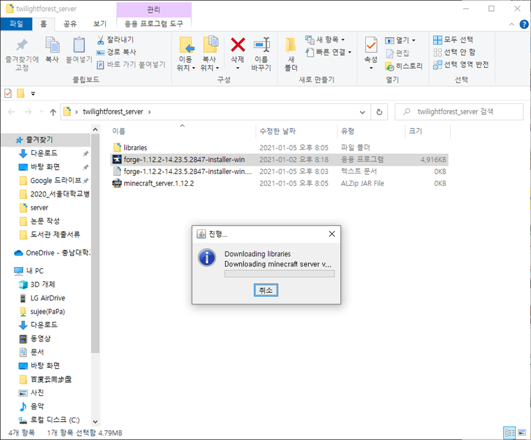The width and height of the screenshot is (531, 440).
Task: Open the Open (열기) dropdown in ribbon
Action: tap(400, 40)
